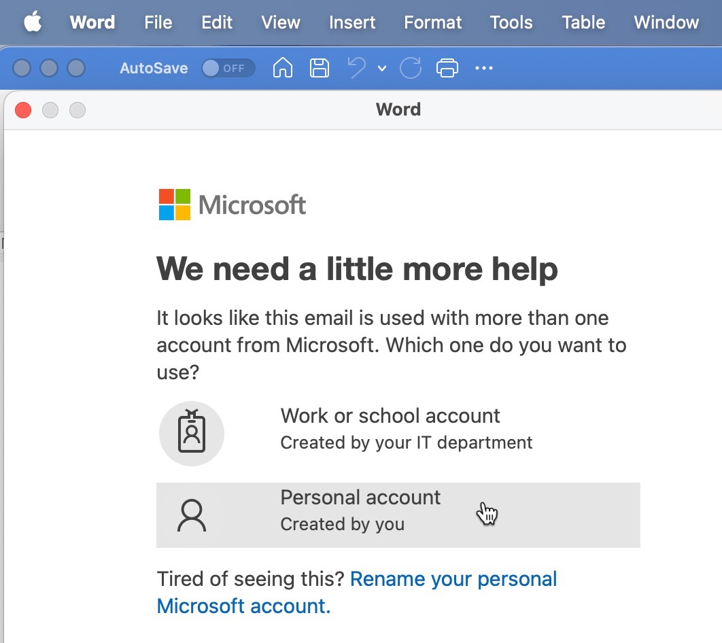Toggle the AutoSave switch
Viewport: 722px width, 643px height.
[x=228, y=68]
